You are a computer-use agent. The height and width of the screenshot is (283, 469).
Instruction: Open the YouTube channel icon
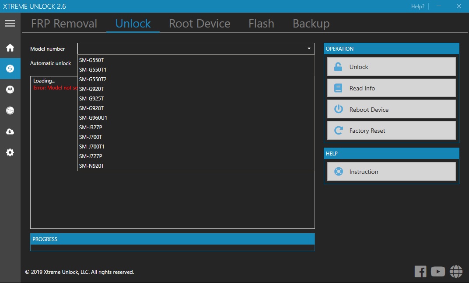pyautogui.click(x=438, y=272)
